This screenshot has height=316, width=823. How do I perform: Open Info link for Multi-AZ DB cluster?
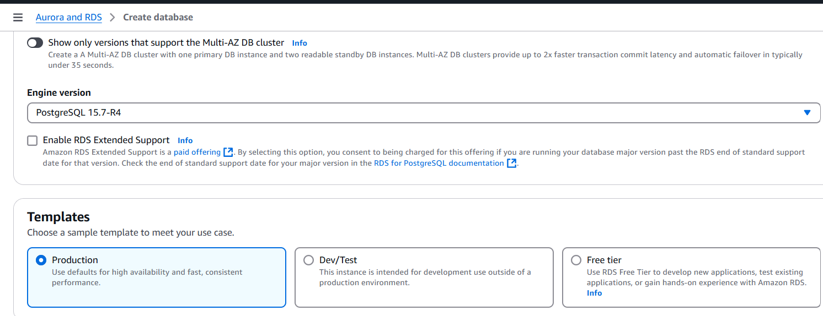tap(300, 43)
